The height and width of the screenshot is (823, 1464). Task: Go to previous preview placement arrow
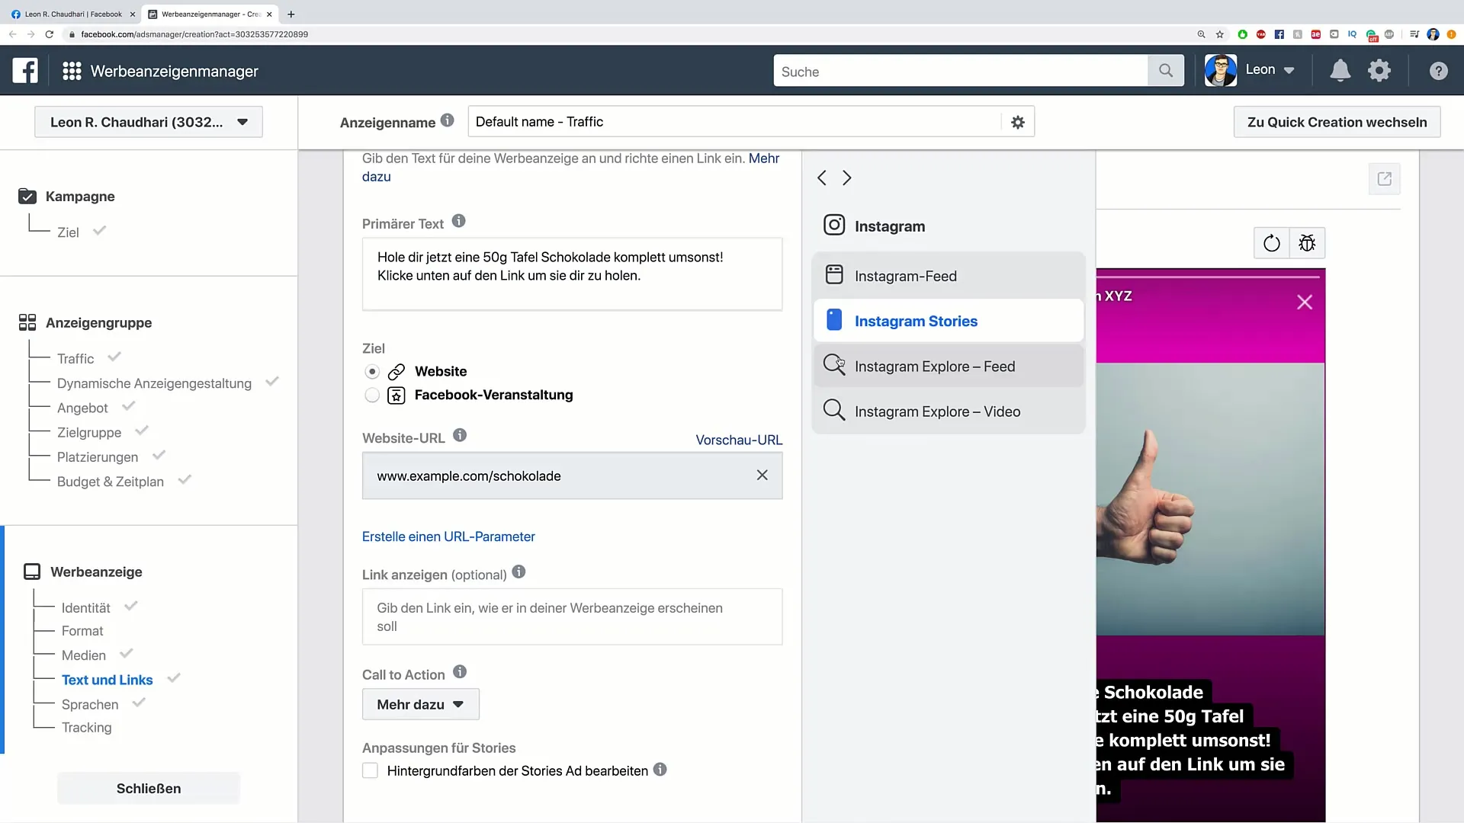pyautogui.click(x=822, y=178)
